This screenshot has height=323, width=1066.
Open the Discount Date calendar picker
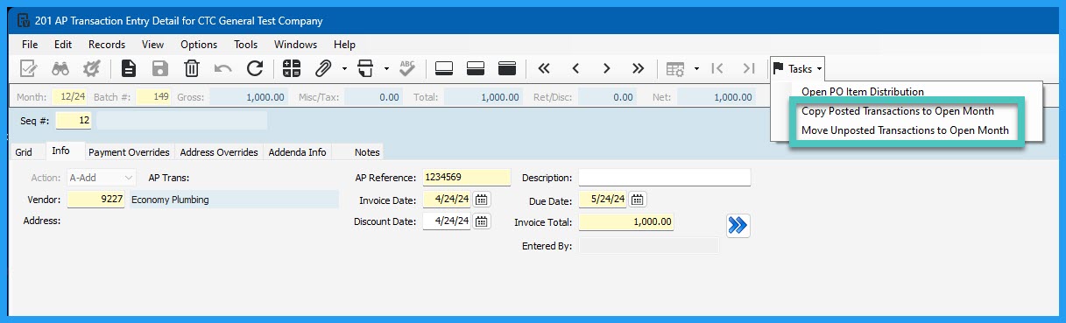click(482, 221)
